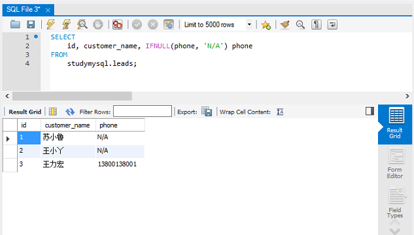414x235 pixels.
Task: Toggle result side panel visibility icon
Action: (x=370, y=111)
